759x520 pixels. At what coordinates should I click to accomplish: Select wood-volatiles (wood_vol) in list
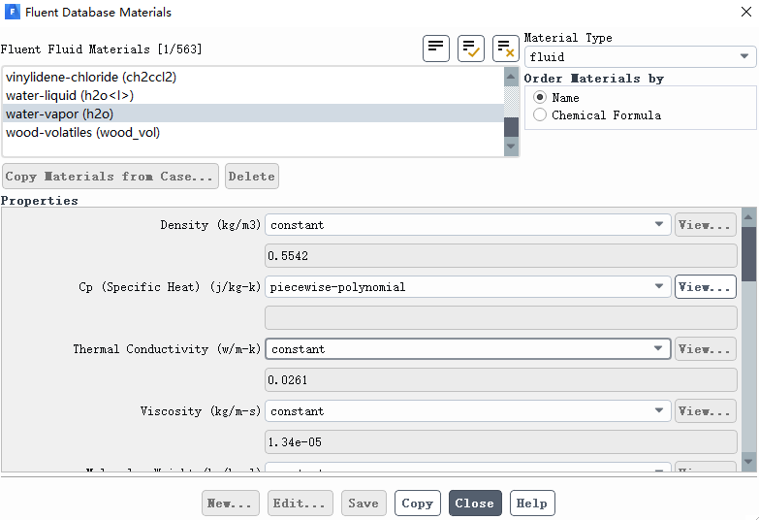[253, 132]
